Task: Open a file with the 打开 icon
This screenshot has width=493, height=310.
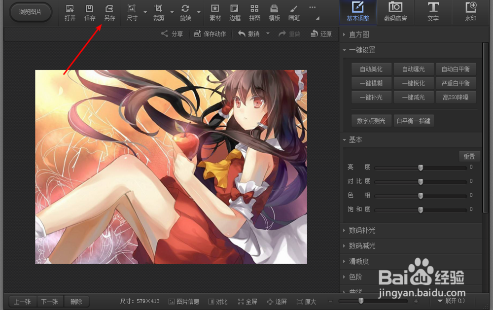Action: pos(70,13)
